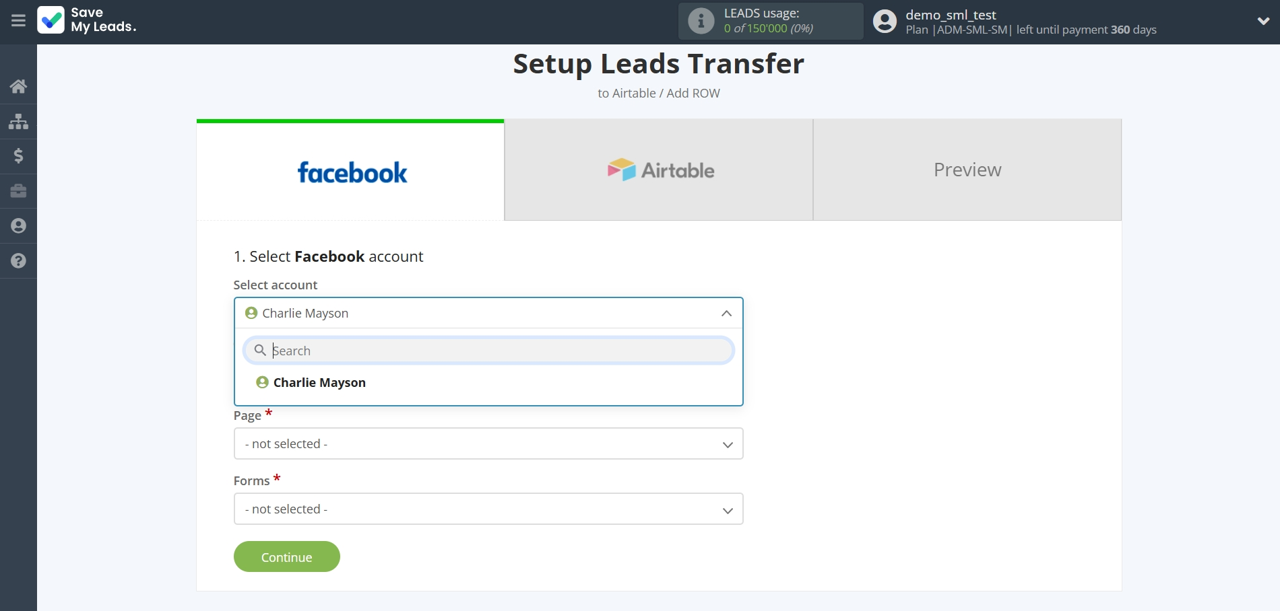Open the Forms dropdown
Image resolution: width=1280 pixels, height=611 pixels.
(488, 509)
